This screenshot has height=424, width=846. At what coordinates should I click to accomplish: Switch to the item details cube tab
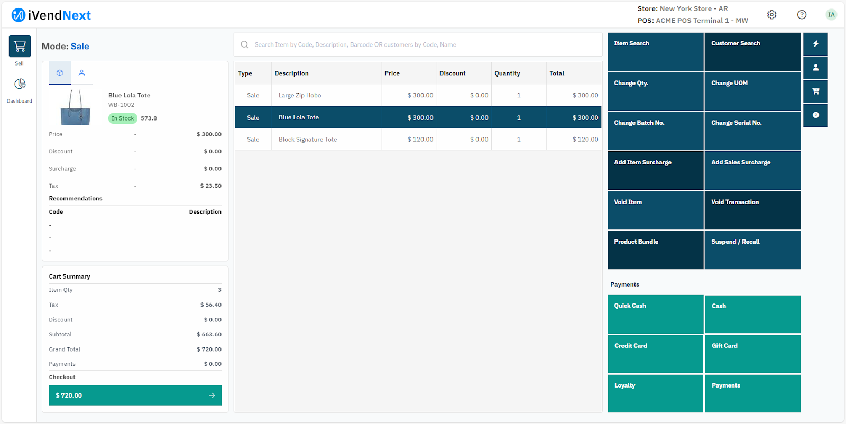[x=60, y=73]
